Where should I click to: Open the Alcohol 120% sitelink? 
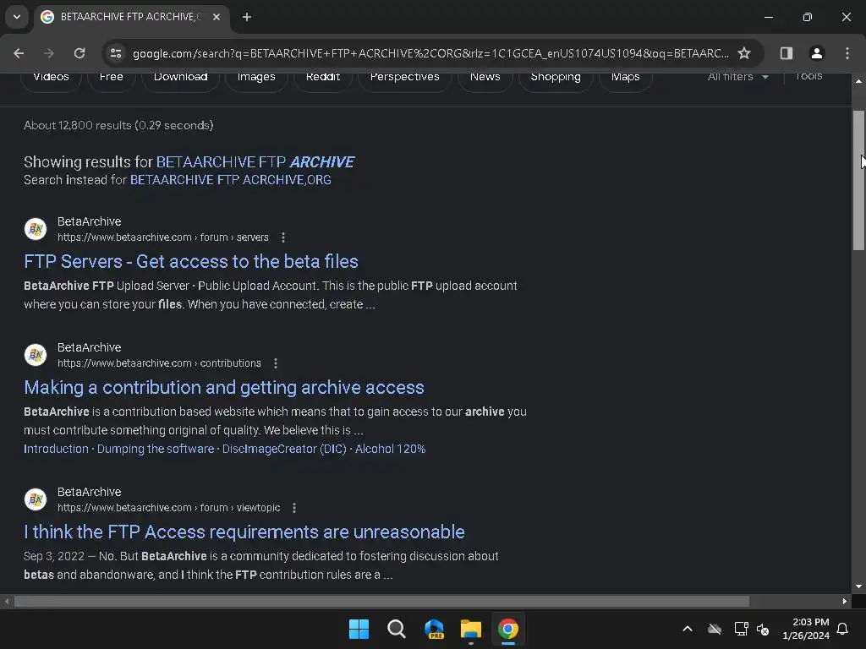click(390, 449)
